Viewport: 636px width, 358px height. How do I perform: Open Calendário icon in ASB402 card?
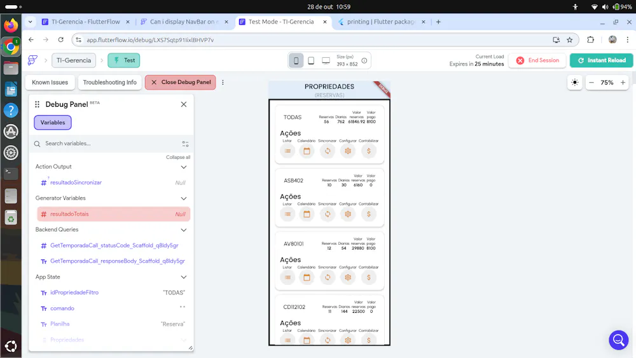pyautogui.click(x=307, y=214)
